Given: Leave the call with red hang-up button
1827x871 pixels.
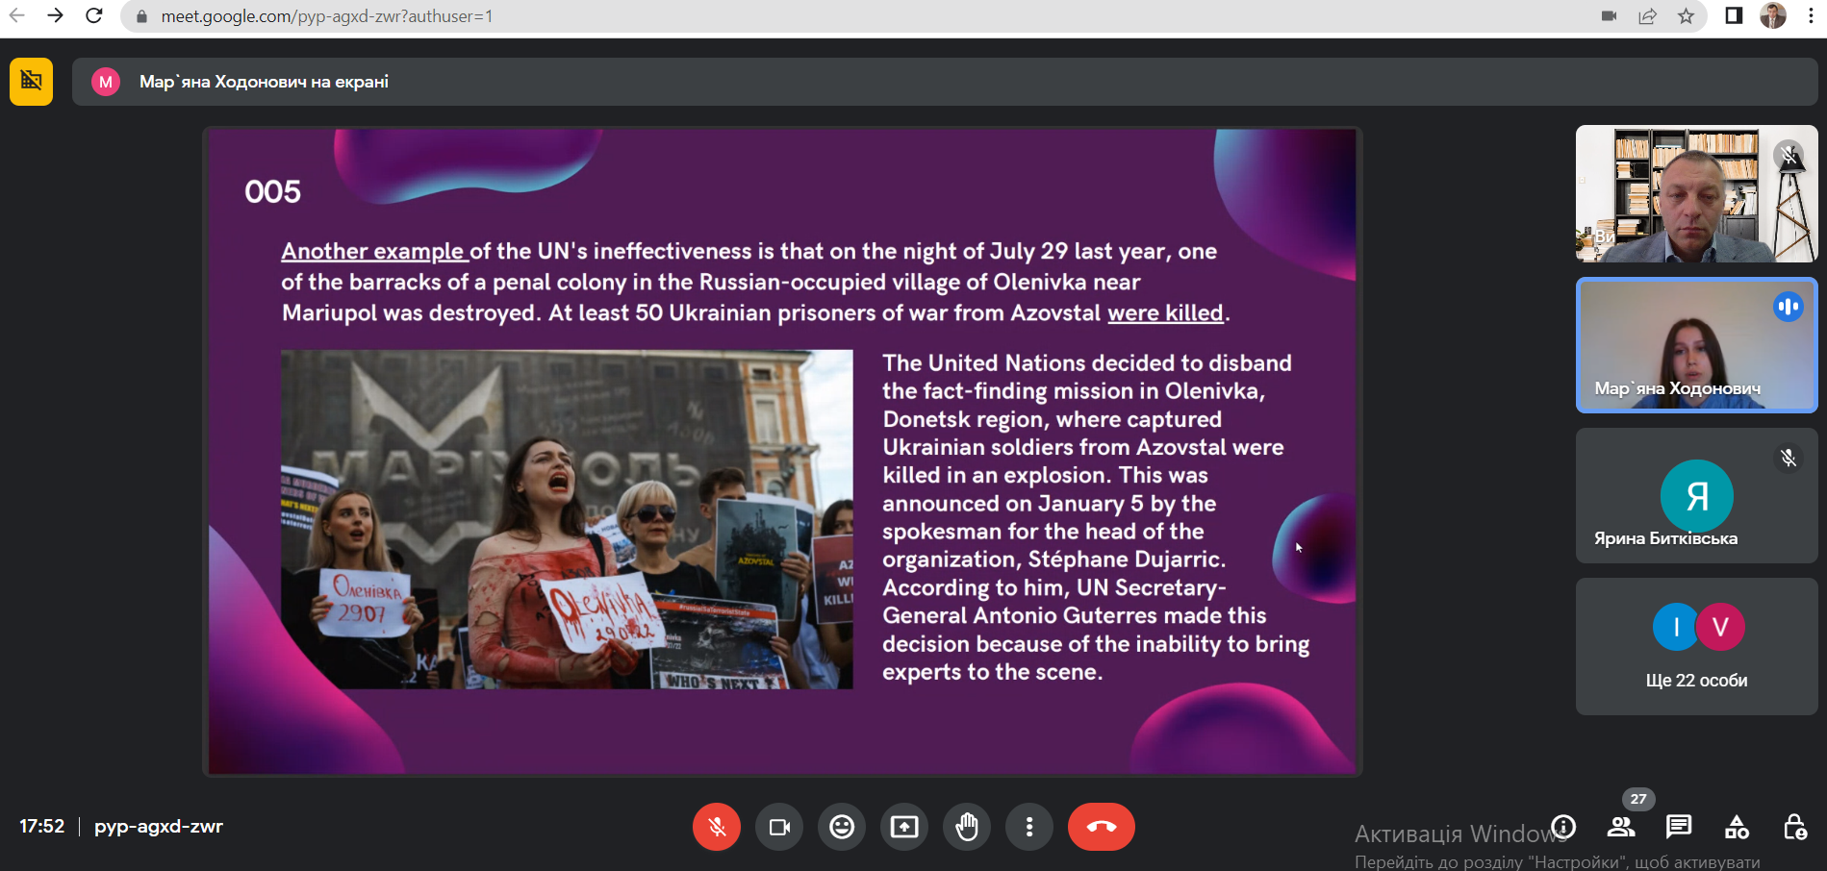Looking at the screenshot, I should (1102, 827).
